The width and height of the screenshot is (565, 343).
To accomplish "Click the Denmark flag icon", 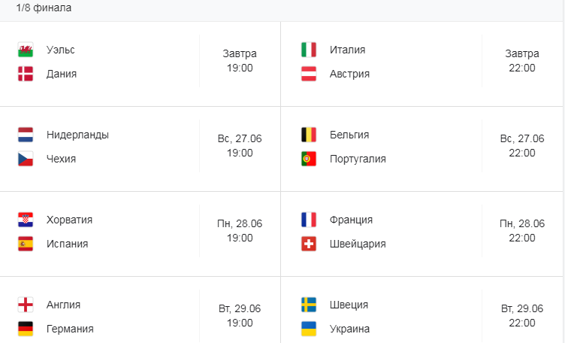I will click(26, 74).
